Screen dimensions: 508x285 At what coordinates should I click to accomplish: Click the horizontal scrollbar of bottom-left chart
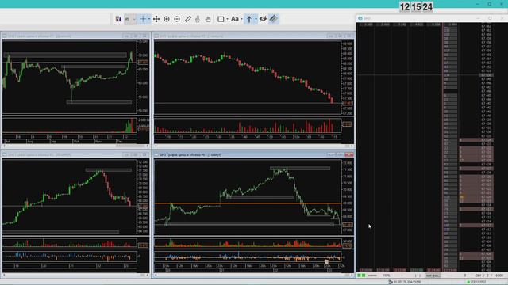point(75,275)
